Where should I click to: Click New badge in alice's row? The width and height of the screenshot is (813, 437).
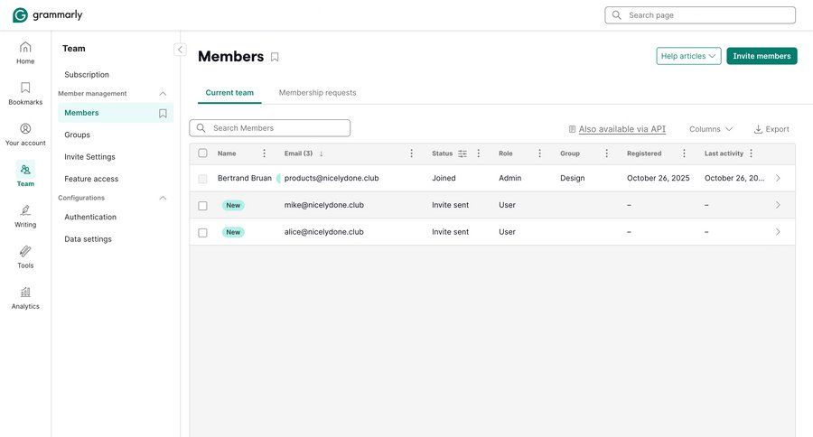pos(233,232)
